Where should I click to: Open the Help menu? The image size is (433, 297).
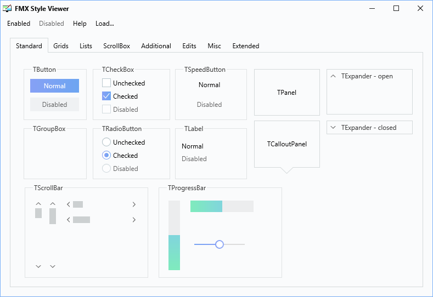pos(80,24)
